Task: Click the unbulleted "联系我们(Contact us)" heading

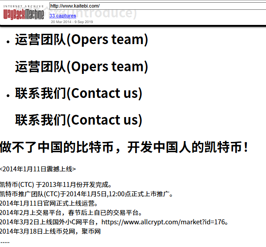Action: [x=78, y=120]
